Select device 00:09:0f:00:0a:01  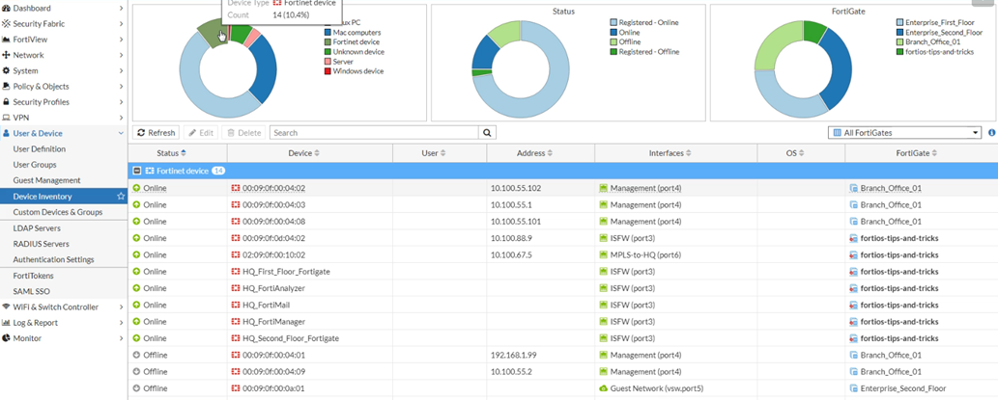tap(273, 387)
